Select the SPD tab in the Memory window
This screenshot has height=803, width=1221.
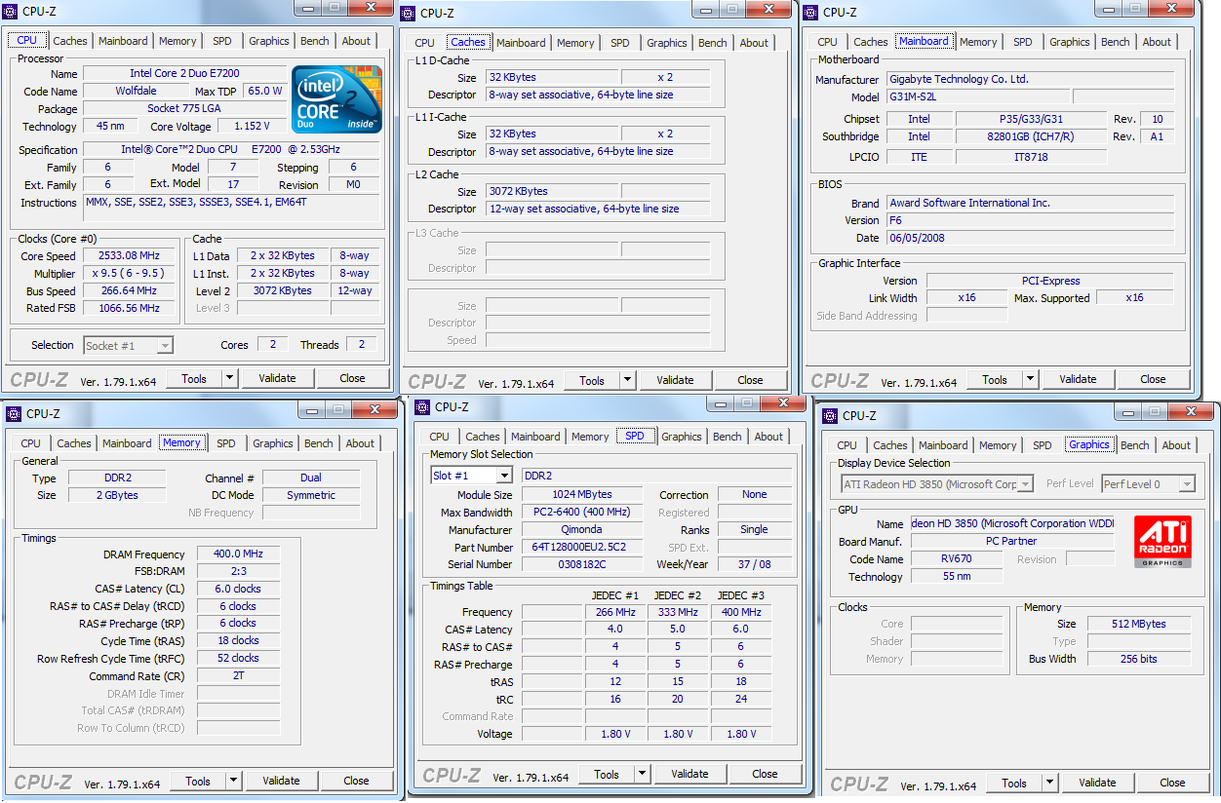pos(225,443)
